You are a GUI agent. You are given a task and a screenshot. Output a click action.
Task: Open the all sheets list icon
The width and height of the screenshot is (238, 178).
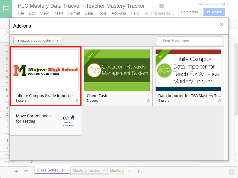(26, 171)
